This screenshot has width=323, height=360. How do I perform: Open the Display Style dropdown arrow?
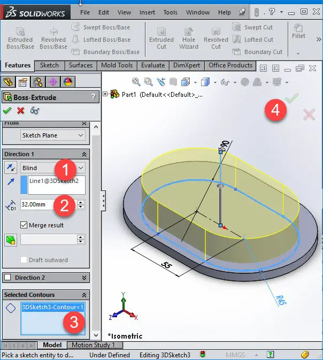[x=215, y=82]
